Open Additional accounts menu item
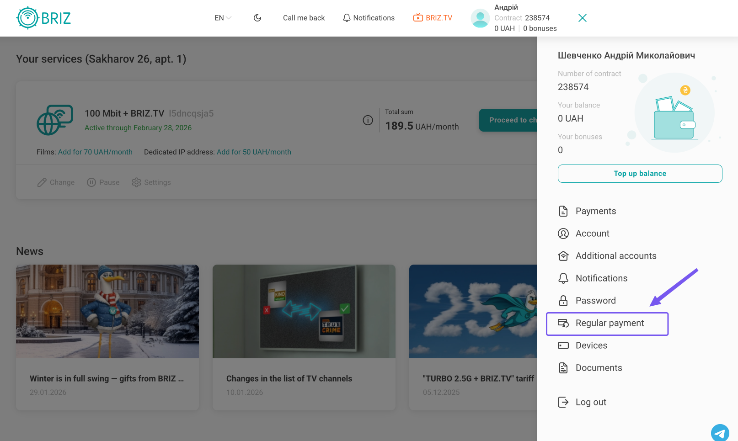The width and height of the screenshot is (738, 441). click(615, 256)
